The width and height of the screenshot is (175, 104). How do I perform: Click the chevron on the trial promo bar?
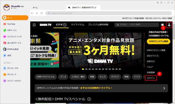pyautogui.click(x=164, y=88)
